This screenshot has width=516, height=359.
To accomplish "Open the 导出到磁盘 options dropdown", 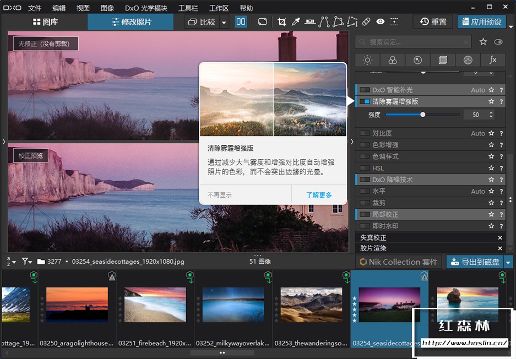I will [x=508, y=262].
